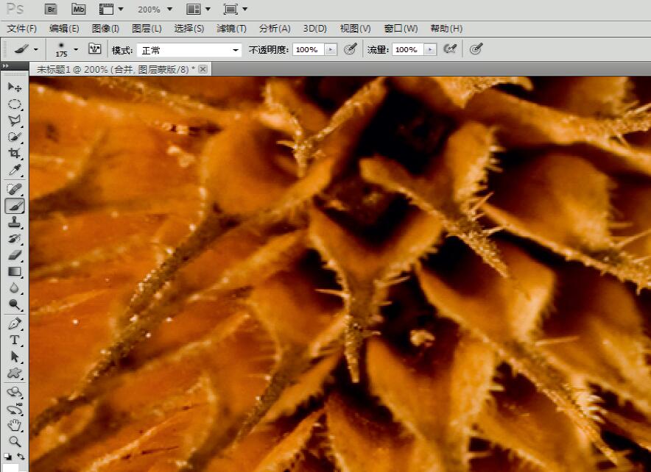Toggle tablet pressure for opacity
Viewport: 651px width, 472px height.
pos(351,49)
